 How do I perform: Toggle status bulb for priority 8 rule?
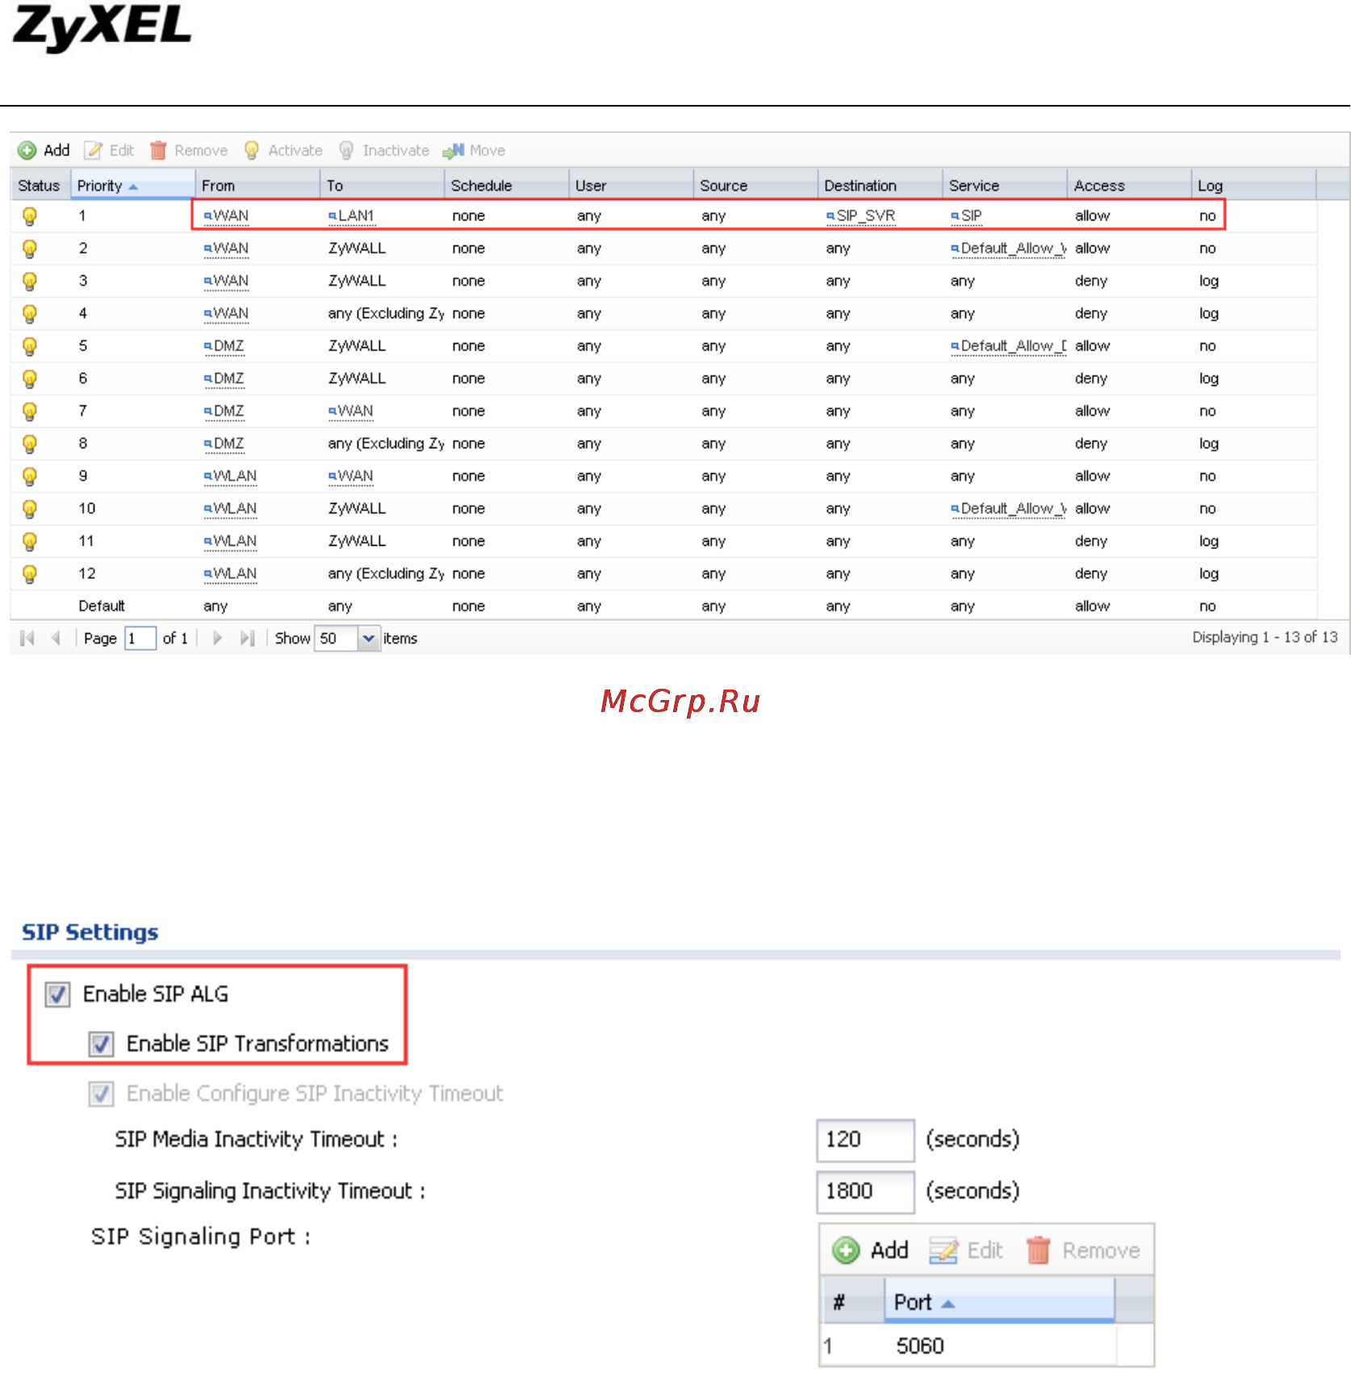click(30, 443)
